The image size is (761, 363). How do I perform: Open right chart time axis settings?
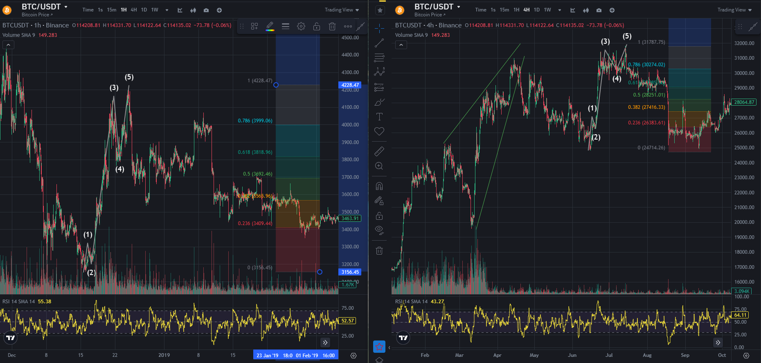(746, 356)
